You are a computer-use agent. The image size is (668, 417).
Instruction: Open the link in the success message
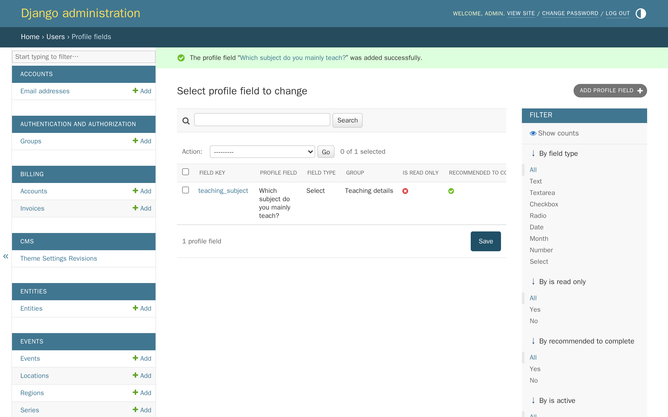click(x=293, y=58)
